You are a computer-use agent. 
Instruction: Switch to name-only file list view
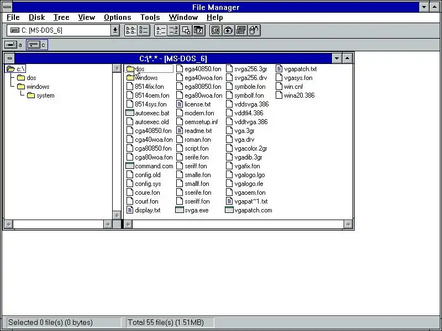(130, 30)
